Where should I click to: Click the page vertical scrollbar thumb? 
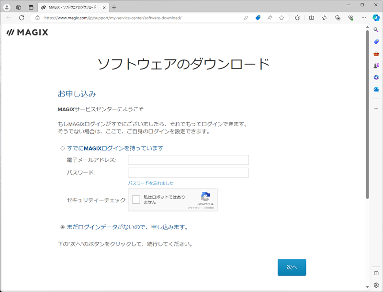coord(367,114)
